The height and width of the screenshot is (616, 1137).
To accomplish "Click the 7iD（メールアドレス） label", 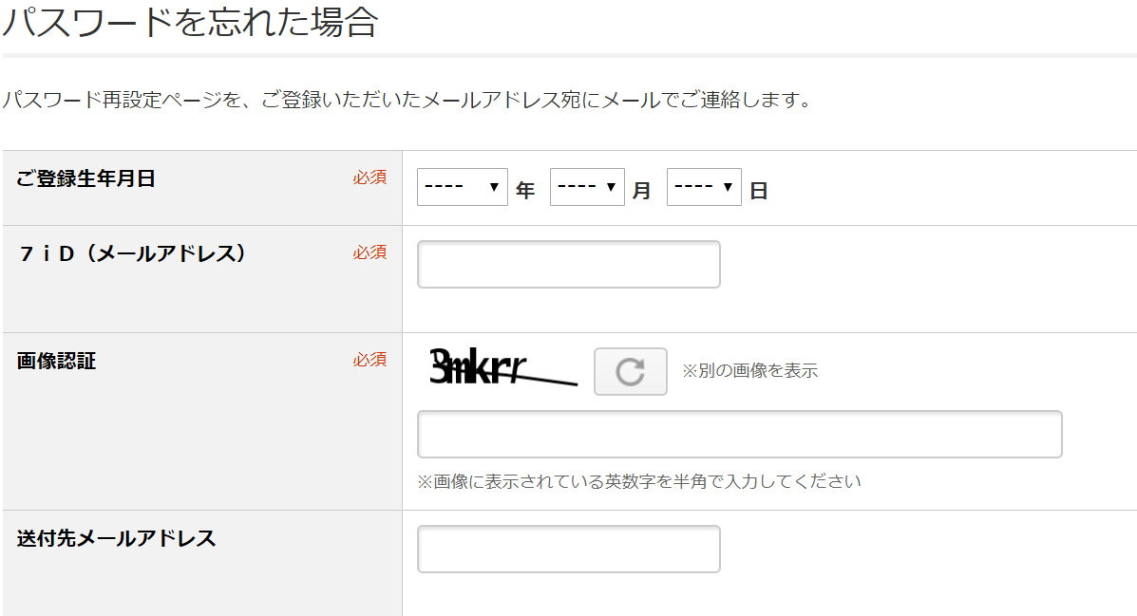I will 132,253.
